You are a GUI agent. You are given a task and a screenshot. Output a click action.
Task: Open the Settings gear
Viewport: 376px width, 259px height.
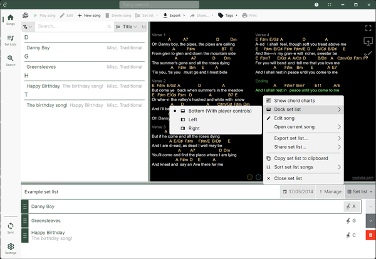[10, 248]
